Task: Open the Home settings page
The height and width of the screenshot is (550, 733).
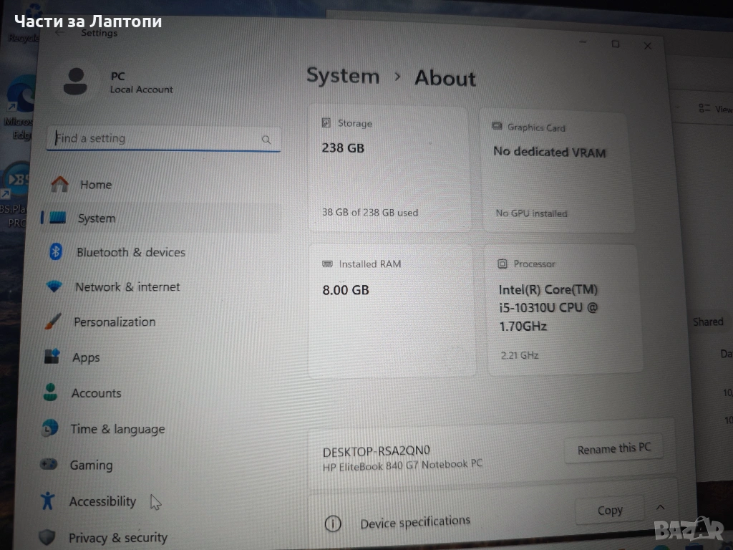Action: point(95,185)
